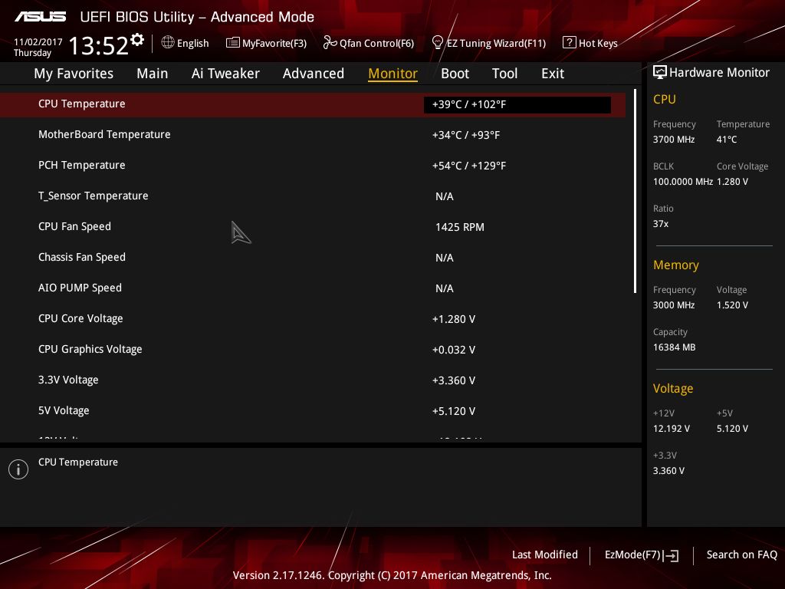Click the 13:52 clock time

tap(99, 46)
